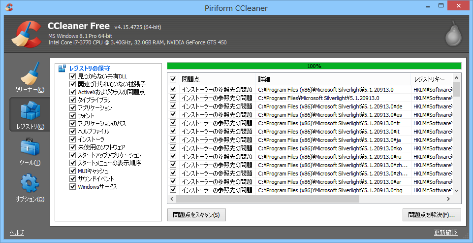Open the ツール toolbox icon

(30, 147)
